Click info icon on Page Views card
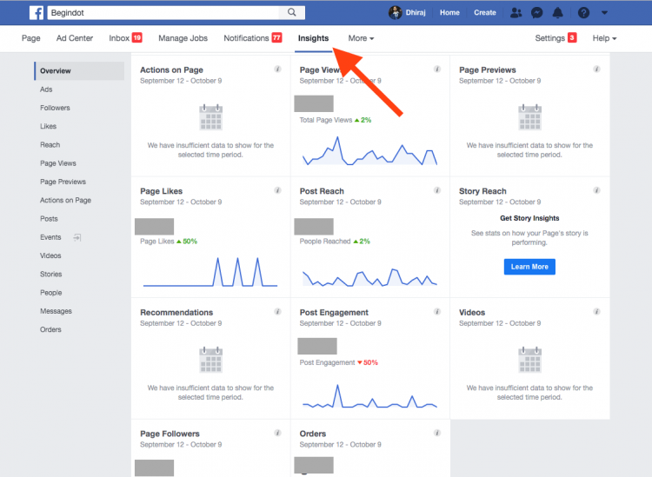The width and height of the screenshot is (652, 477). pyautogui.click(x=437, y=69)
